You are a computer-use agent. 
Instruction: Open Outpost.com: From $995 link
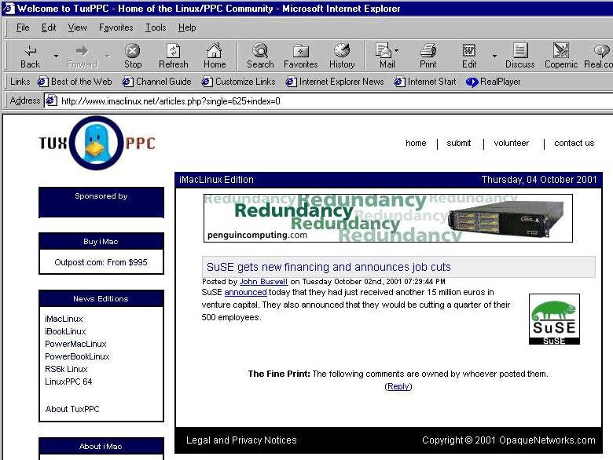[x=101, y=262]
